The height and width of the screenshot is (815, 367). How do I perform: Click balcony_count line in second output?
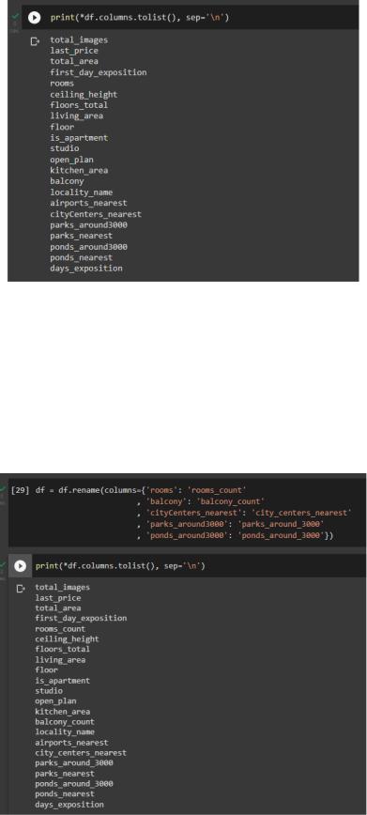pos(65,722)
